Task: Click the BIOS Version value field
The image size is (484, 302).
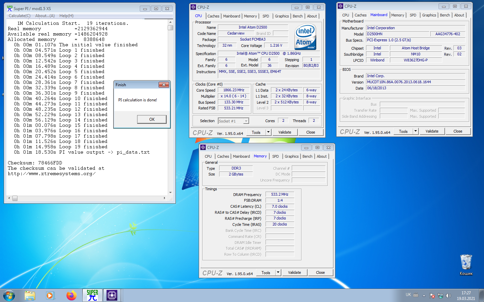Action: click(416, 82)
